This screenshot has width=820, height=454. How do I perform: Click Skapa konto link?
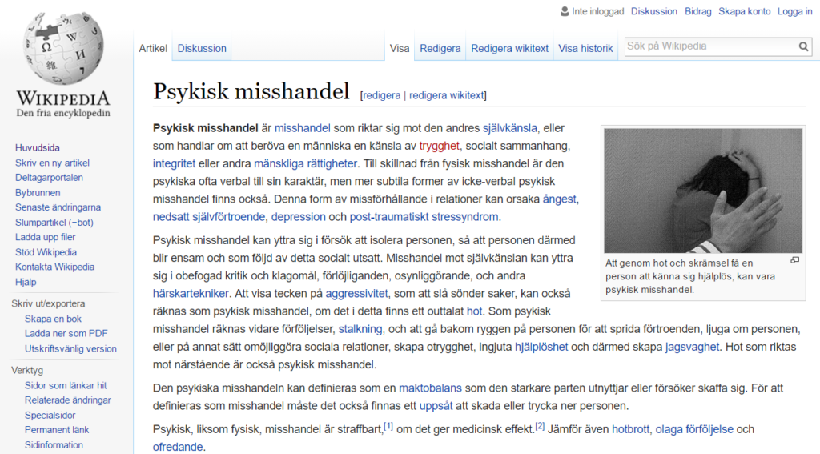(744, 11)
